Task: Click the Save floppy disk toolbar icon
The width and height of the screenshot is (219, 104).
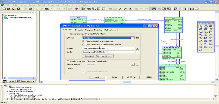Action: tap(14, 9)
